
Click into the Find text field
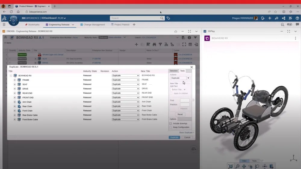185,101
